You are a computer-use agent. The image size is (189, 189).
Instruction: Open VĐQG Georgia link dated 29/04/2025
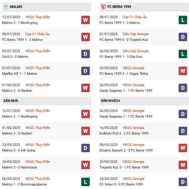click(x=134, y=162)
